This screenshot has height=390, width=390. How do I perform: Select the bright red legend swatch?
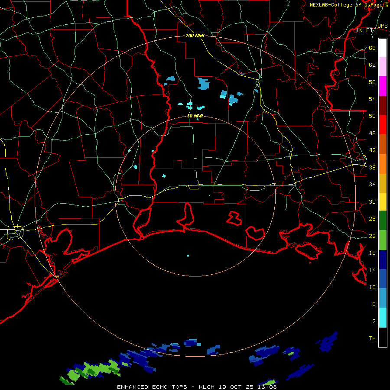(x=383, y=125)
